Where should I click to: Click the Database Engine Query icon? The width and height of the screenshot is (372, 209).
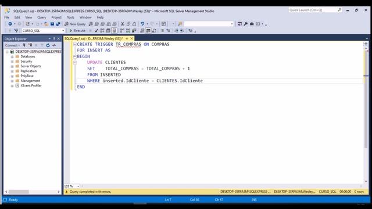point(91,24)
